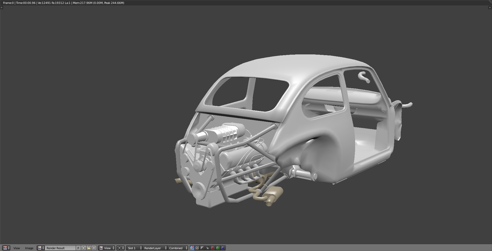Show Z-buffer channel display
This screenshot has width=492, height=251.
coord(207,248)
